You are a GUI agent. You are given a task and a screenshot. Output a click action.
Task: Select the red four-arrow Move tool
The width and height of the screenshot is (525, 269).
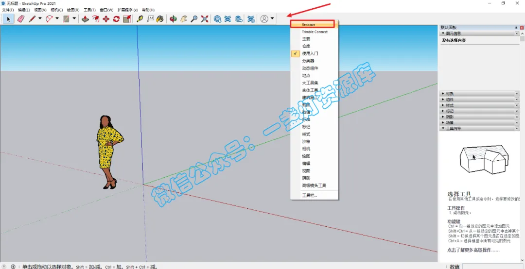[106, 19]
